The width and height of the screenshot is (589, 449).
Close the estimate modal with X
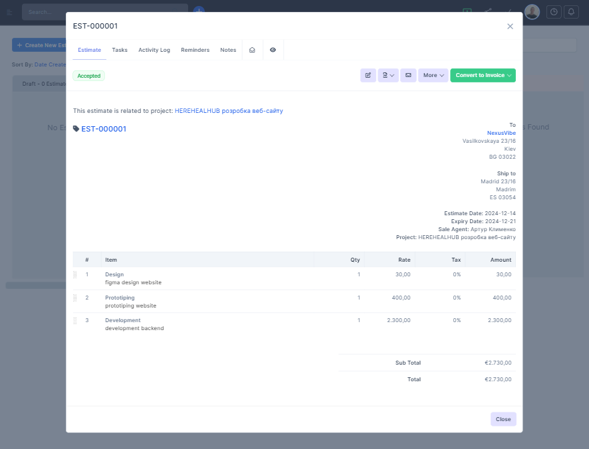click(x=510, y=27)
